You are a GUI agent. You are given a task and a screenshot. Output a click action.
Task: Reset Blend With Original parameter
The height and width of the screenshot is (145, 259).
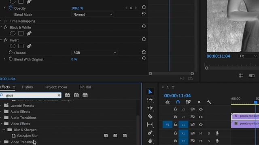pos(144,58)
